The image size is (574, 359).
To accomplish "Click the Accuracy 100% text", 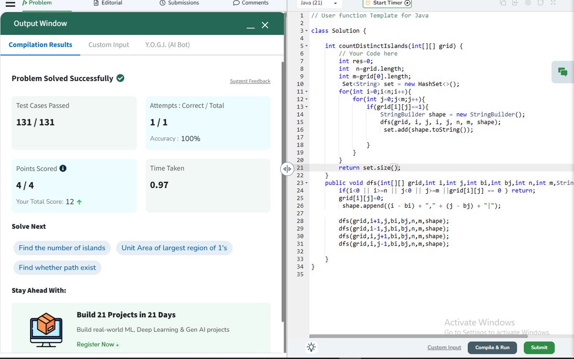I will point(175,138).
